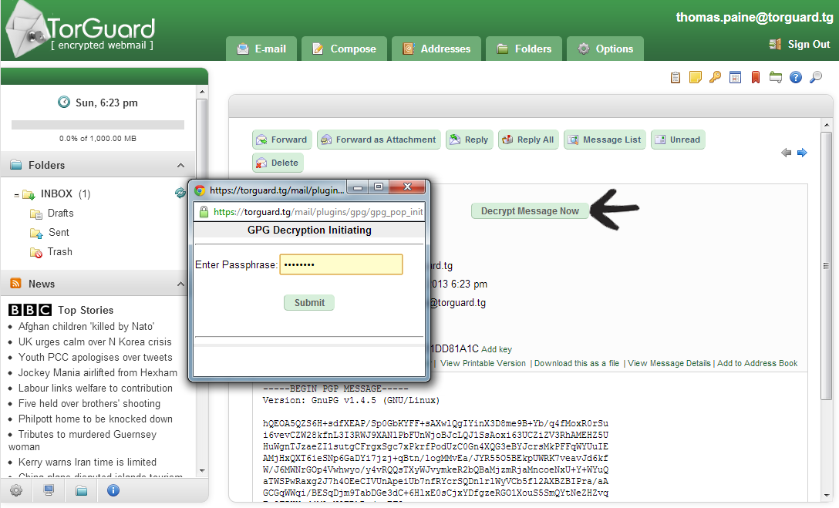The image size is (839, 508).
Task: Open View Message Details link
Action: tap(669, 363)
